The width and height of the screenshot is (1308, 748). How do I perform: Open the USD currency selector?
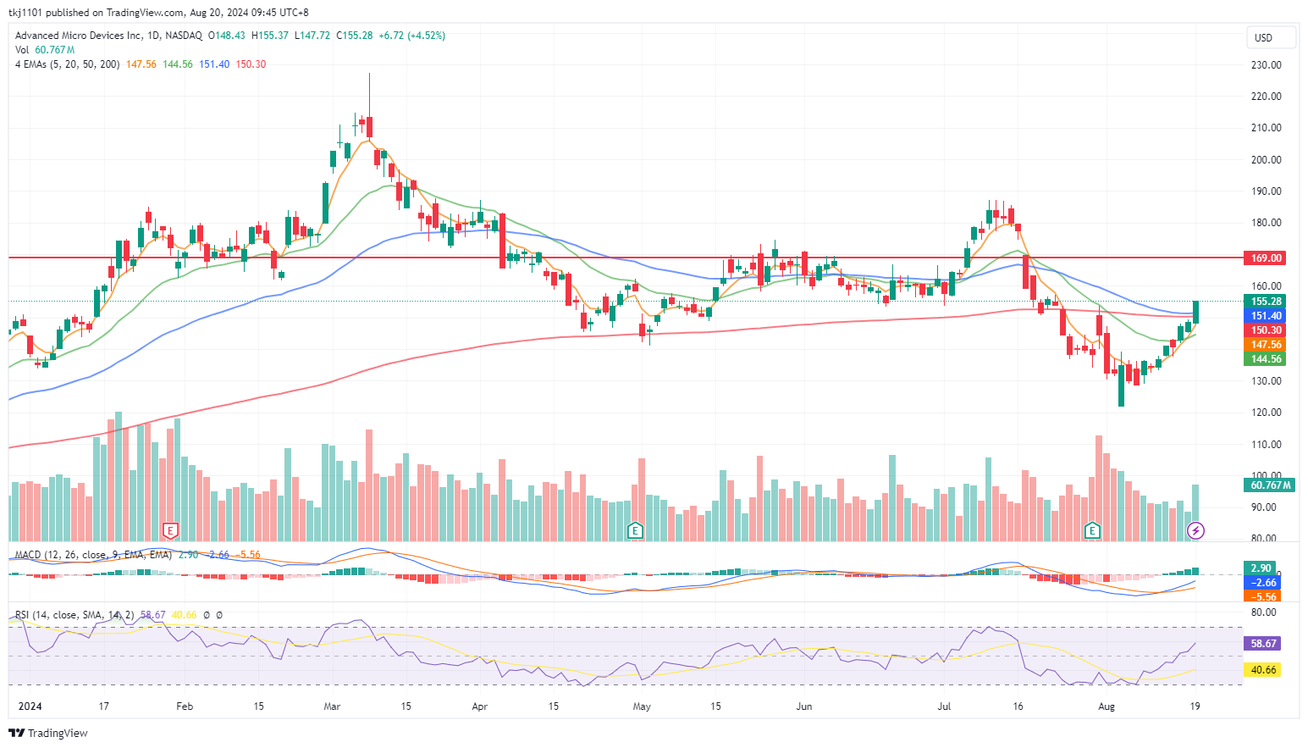tap(1271, 37)
